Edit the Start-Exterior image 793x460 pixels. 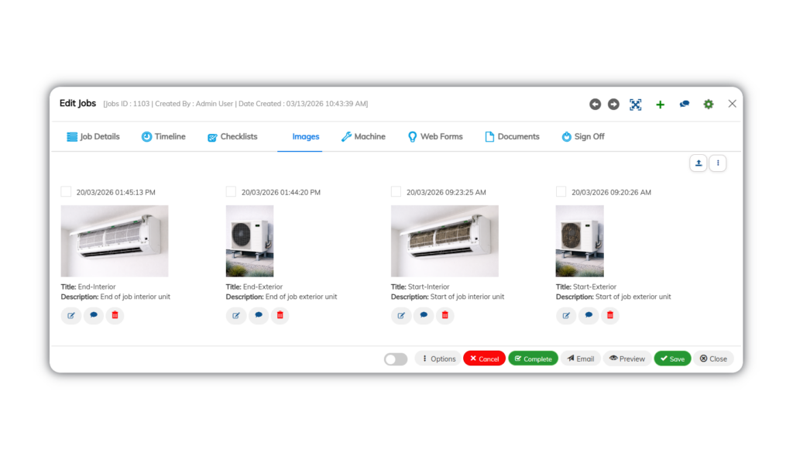click(566, 315)
